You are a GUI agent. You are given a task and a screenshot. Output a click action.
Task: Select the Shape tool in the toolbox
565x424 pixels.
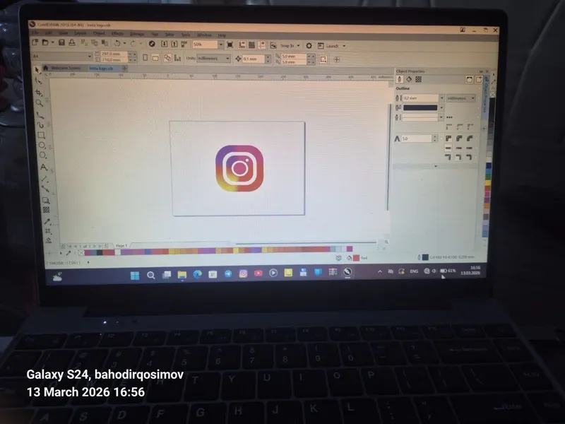pos(38,81)
